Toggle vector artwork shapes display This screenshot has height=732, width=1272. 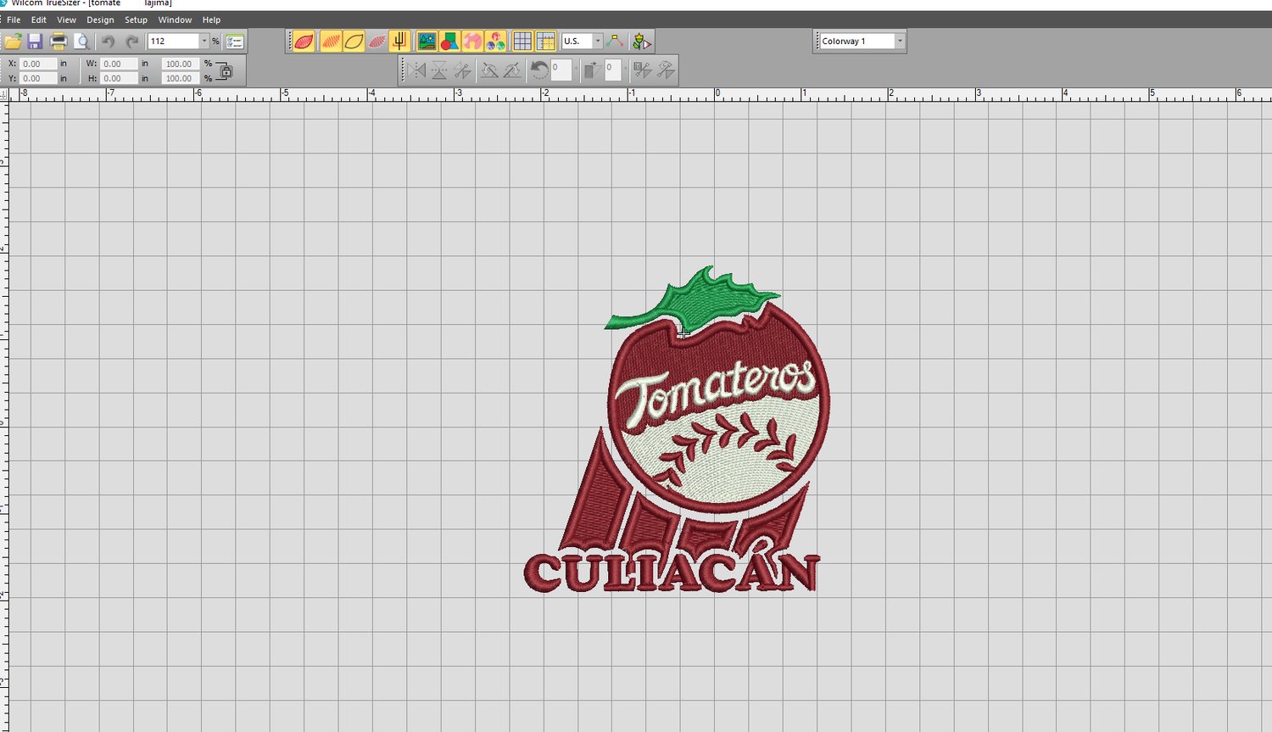point(449,41)
